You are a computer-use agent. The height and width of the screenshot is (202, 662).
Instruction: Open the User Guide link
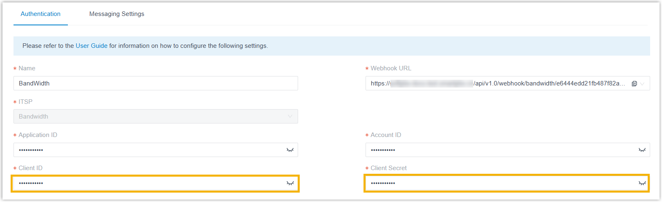pos(92,46)
